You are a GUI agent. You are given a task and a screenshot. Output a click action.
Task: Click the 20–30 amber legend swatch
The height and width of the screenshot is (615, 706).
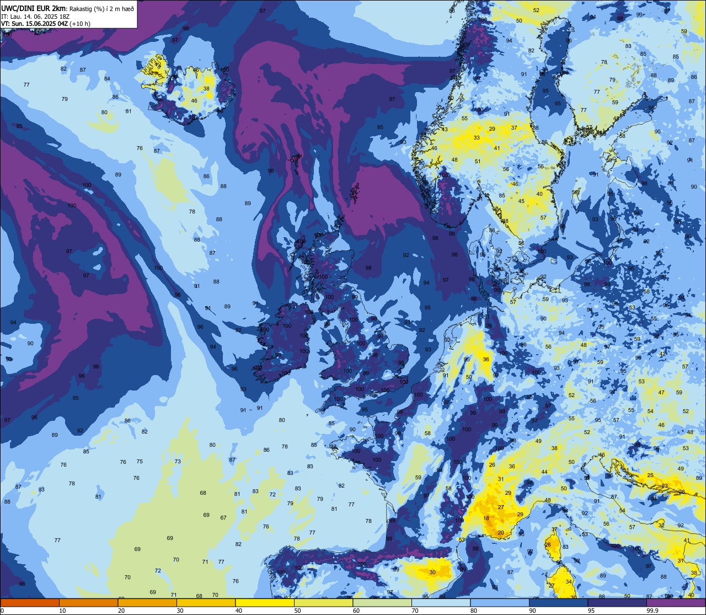(x=147, y=602)
